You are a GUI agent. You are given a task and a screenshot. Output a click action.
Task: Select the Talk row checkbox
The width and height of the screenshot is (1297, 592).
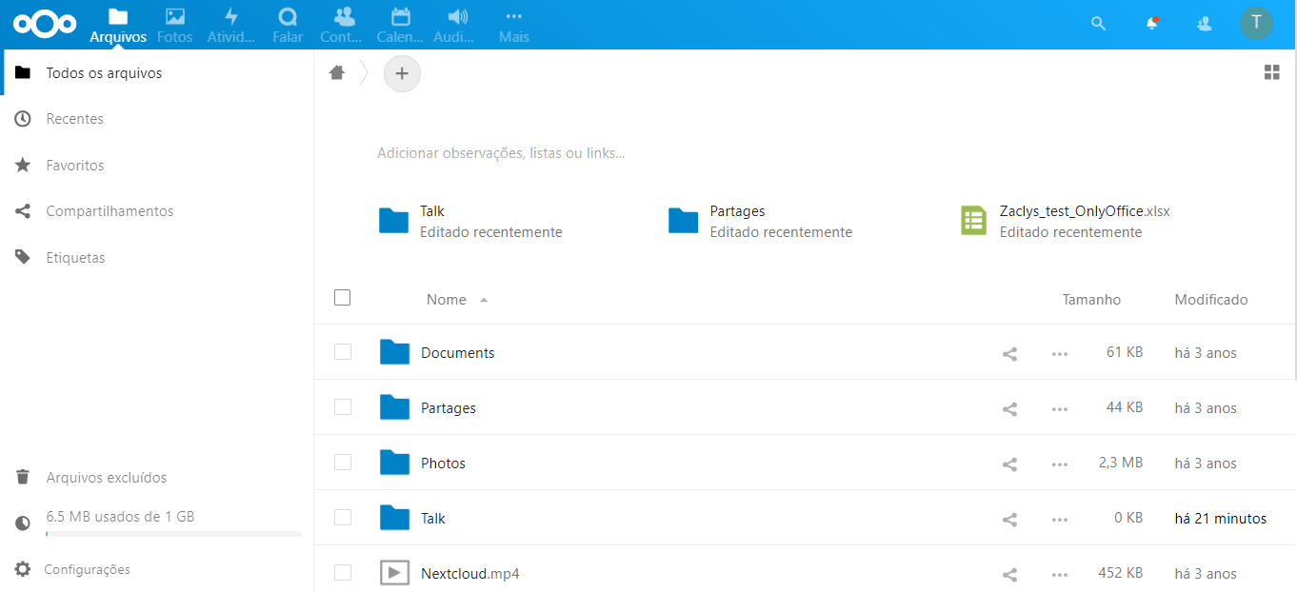(x=343, y=518)
